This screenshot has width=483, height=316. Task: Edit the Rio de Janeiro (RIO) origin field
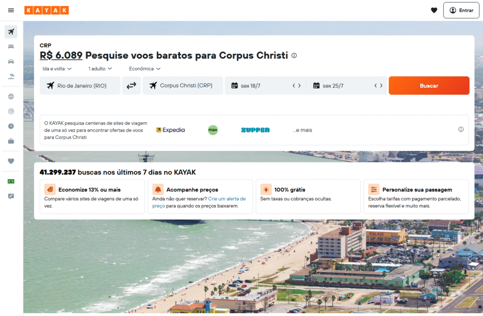(x=80, y=86)
